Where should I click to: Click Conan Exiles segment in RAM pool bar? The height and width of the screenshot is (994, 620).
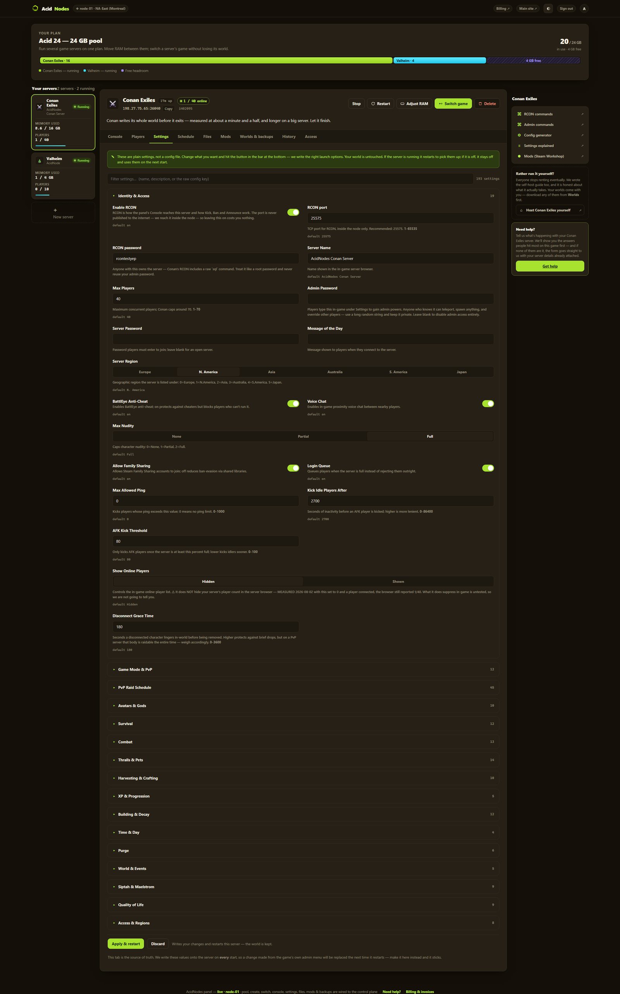216,61
